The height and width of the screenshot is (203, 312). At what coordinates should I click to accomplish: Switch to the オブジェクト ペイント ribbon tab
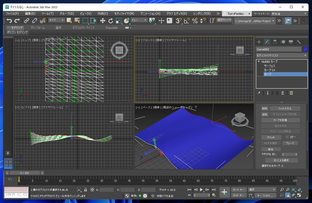[x=83, y=28]
